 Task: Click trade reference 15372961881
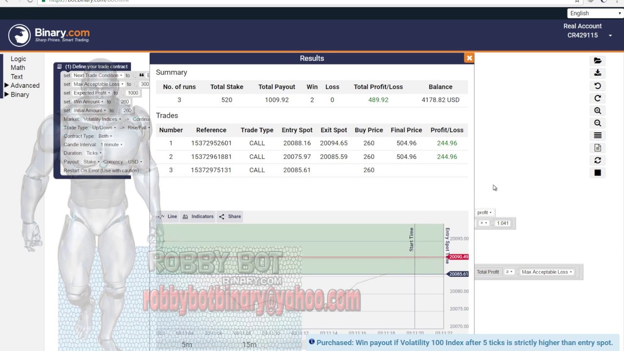click(x=211, y=157)
